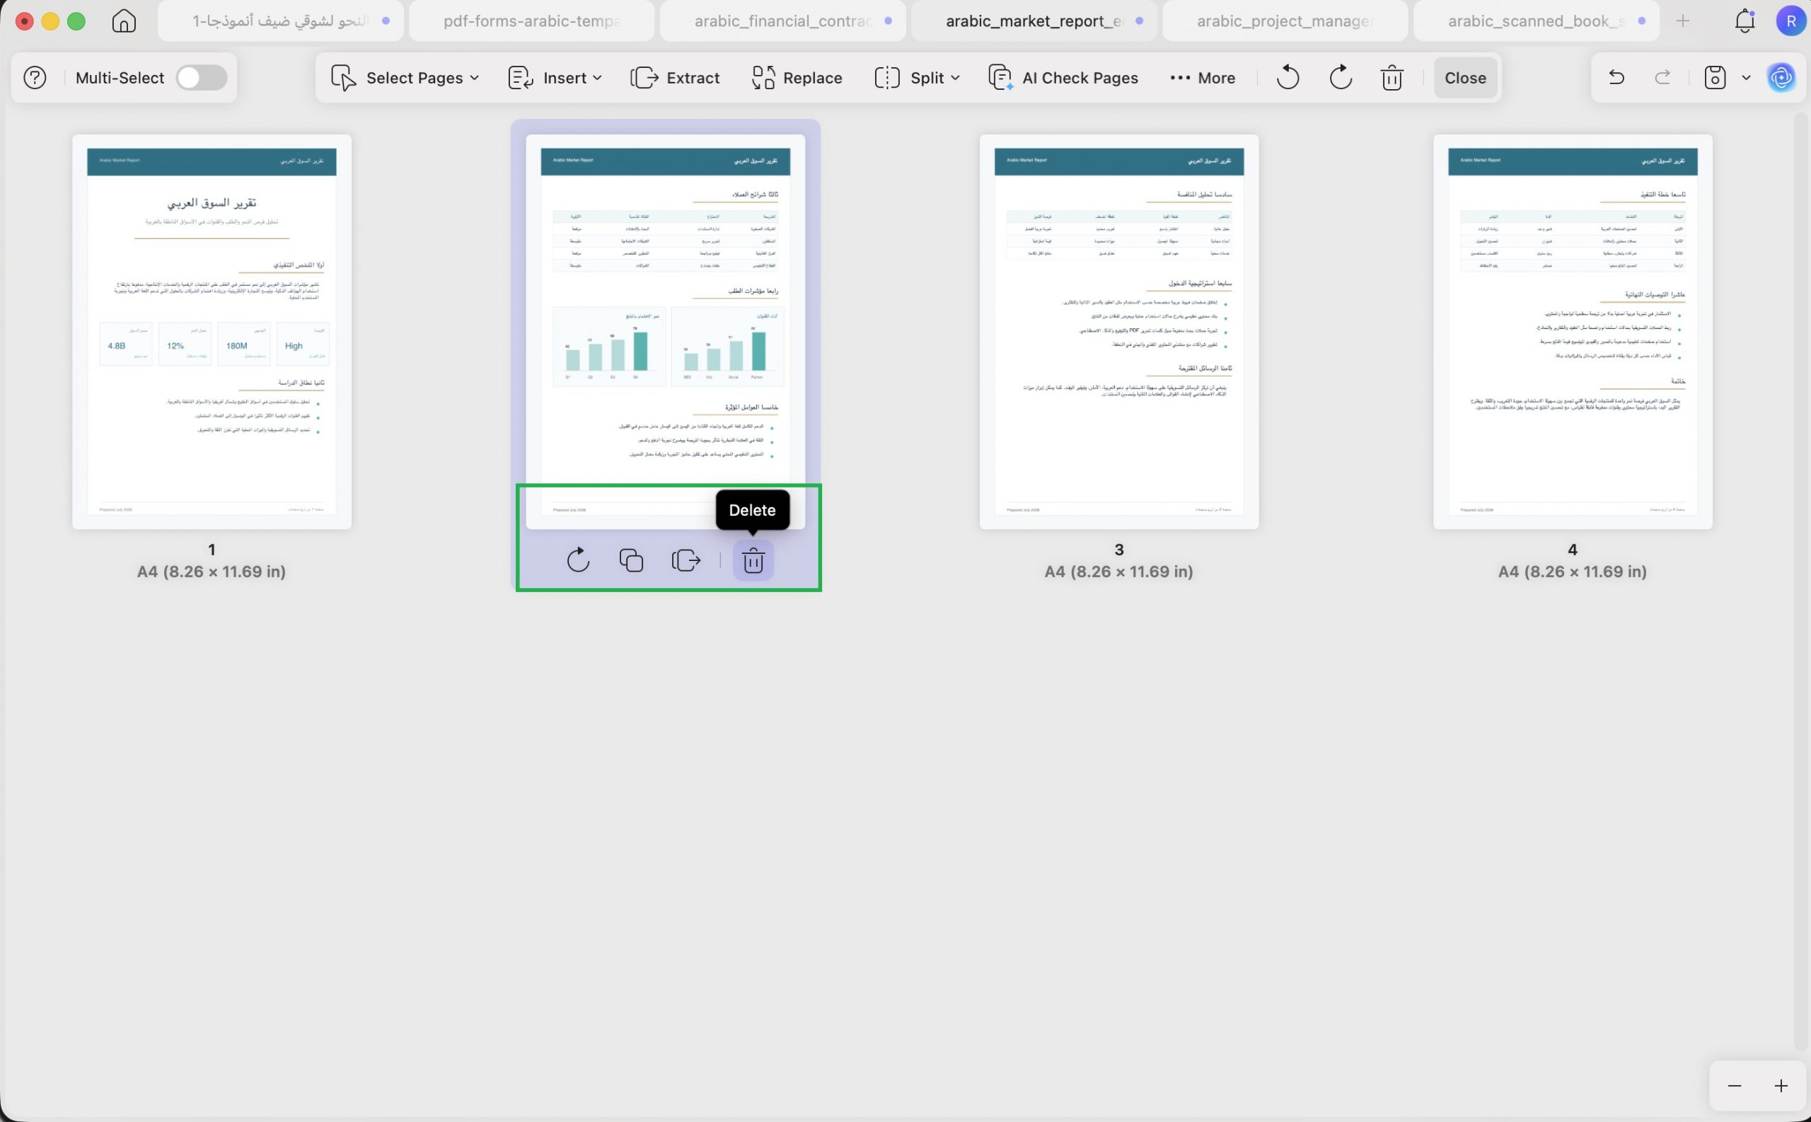Image resolution: width=1811 pixels, height=1122 pixels.
Task: Select page 3 thumbnail
Action: tap(1119, 331)
